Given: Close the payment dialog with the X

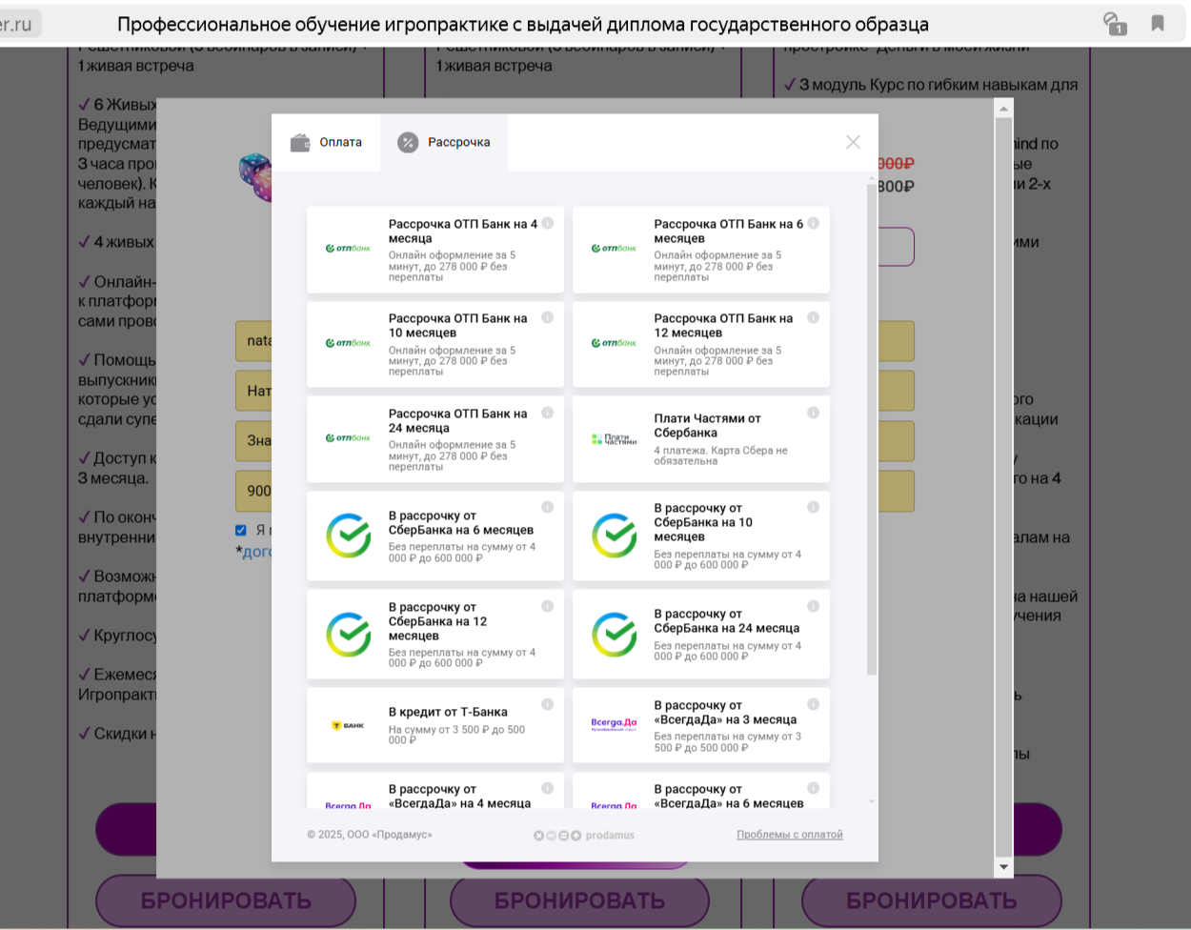Looking at the screenshot, I should [x=853, y=142].
